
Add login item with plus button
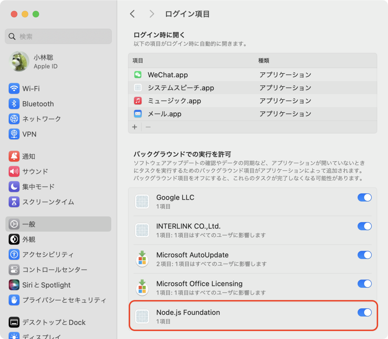[x=135, y=127]
